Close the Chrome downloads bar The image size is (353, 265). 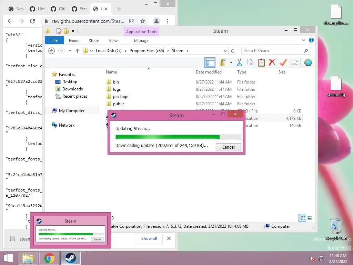[169, 238]
